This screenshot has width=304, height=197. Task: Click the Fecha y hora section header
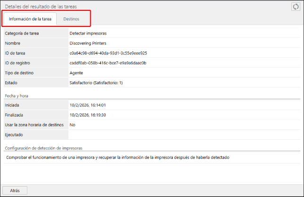pyautogui.click(x=17, y=95)
